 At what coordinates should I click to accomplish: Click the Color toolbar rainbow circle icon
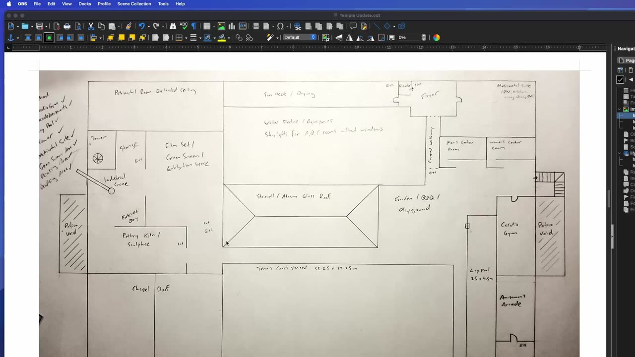[437, 37]
